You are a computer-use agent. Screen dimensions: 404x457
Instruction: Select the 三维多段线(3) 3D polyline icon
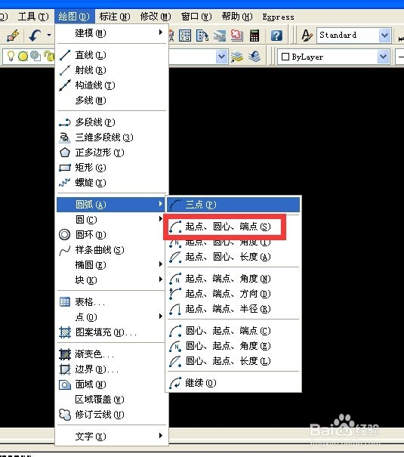click(65, 137)
